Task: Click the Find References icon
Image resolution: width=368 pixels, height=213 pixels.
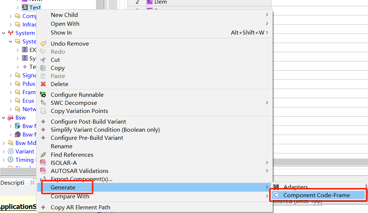Action: 43,155
